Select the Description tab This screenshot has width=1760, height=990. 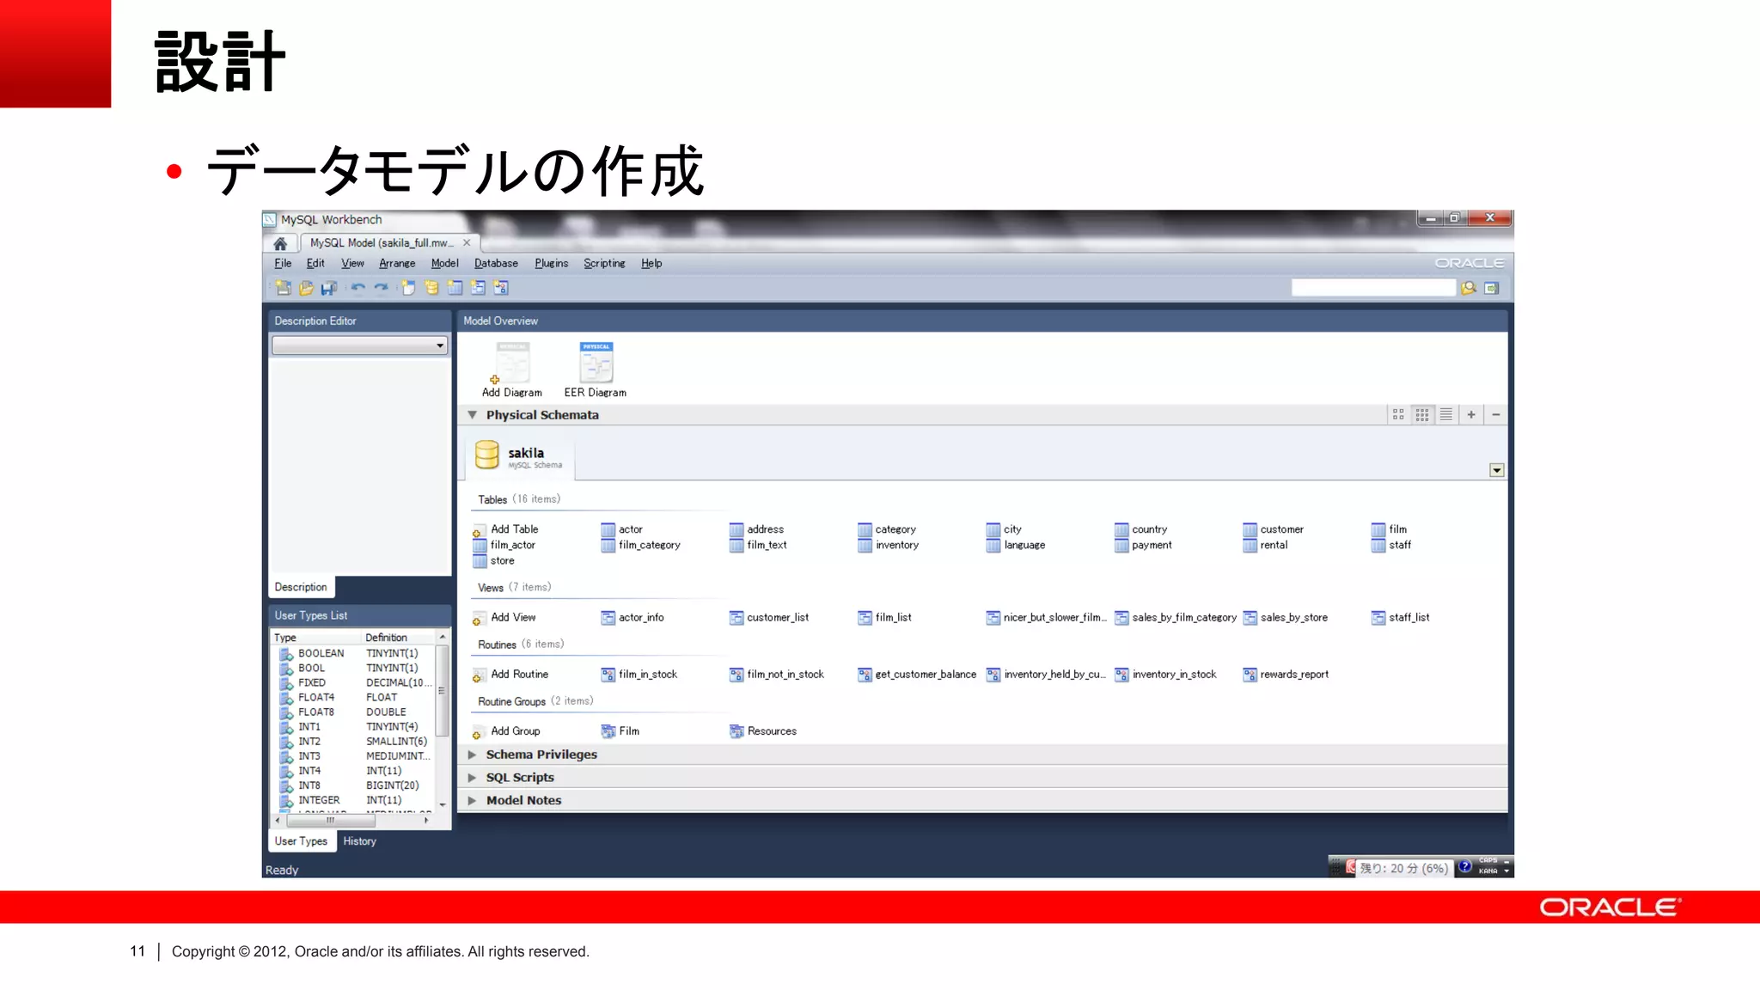(301, 587)
